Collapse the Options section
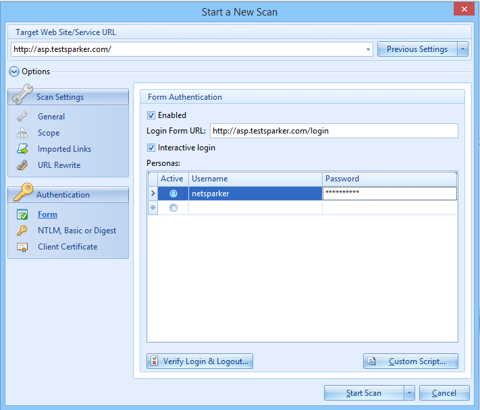 pos(14,71)
